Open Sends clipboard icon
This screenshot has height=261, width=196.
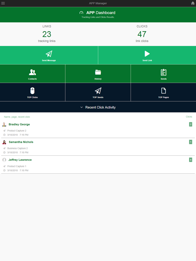pyautogui.click(x=163, y=72)
